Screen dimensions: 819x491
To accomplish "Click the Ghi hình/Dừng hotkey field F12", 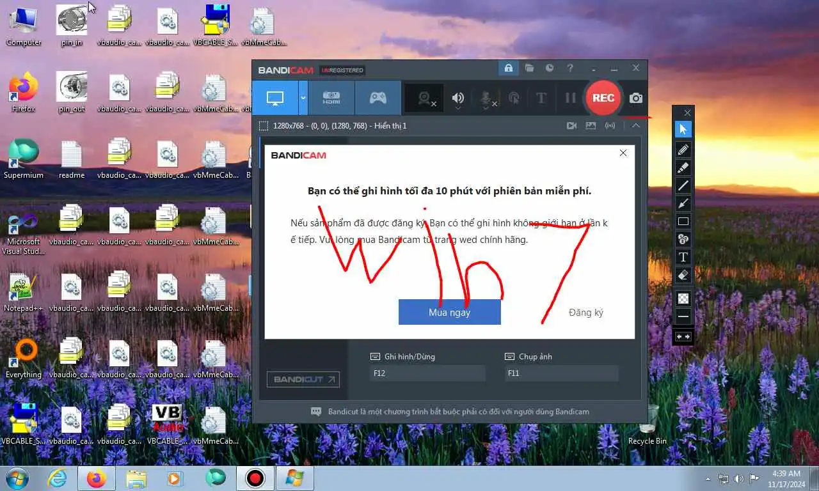I will click(427, 373).
